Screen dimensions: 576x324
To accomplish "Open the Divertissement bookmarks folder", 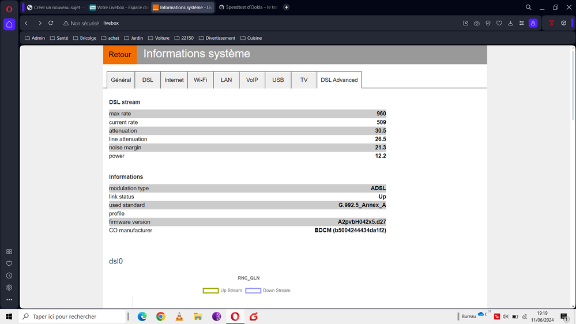I will pos(216,38).
